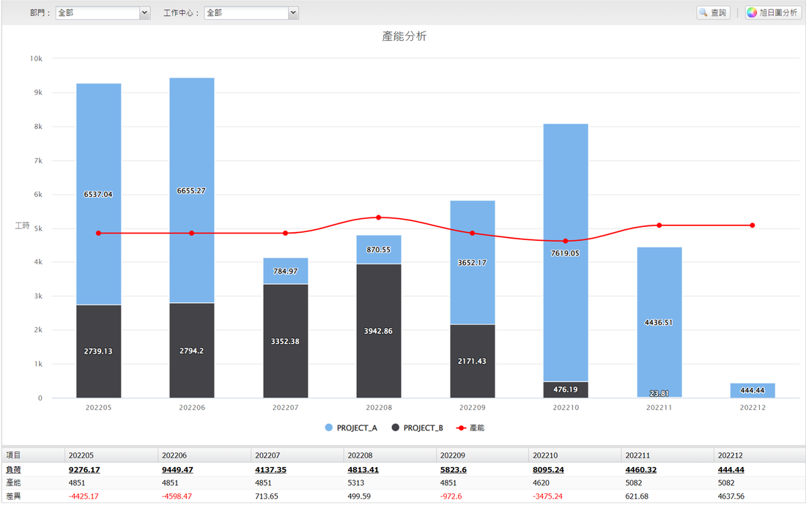
Task: Click load value 444.44 for 202212
Action: [731, 470]
